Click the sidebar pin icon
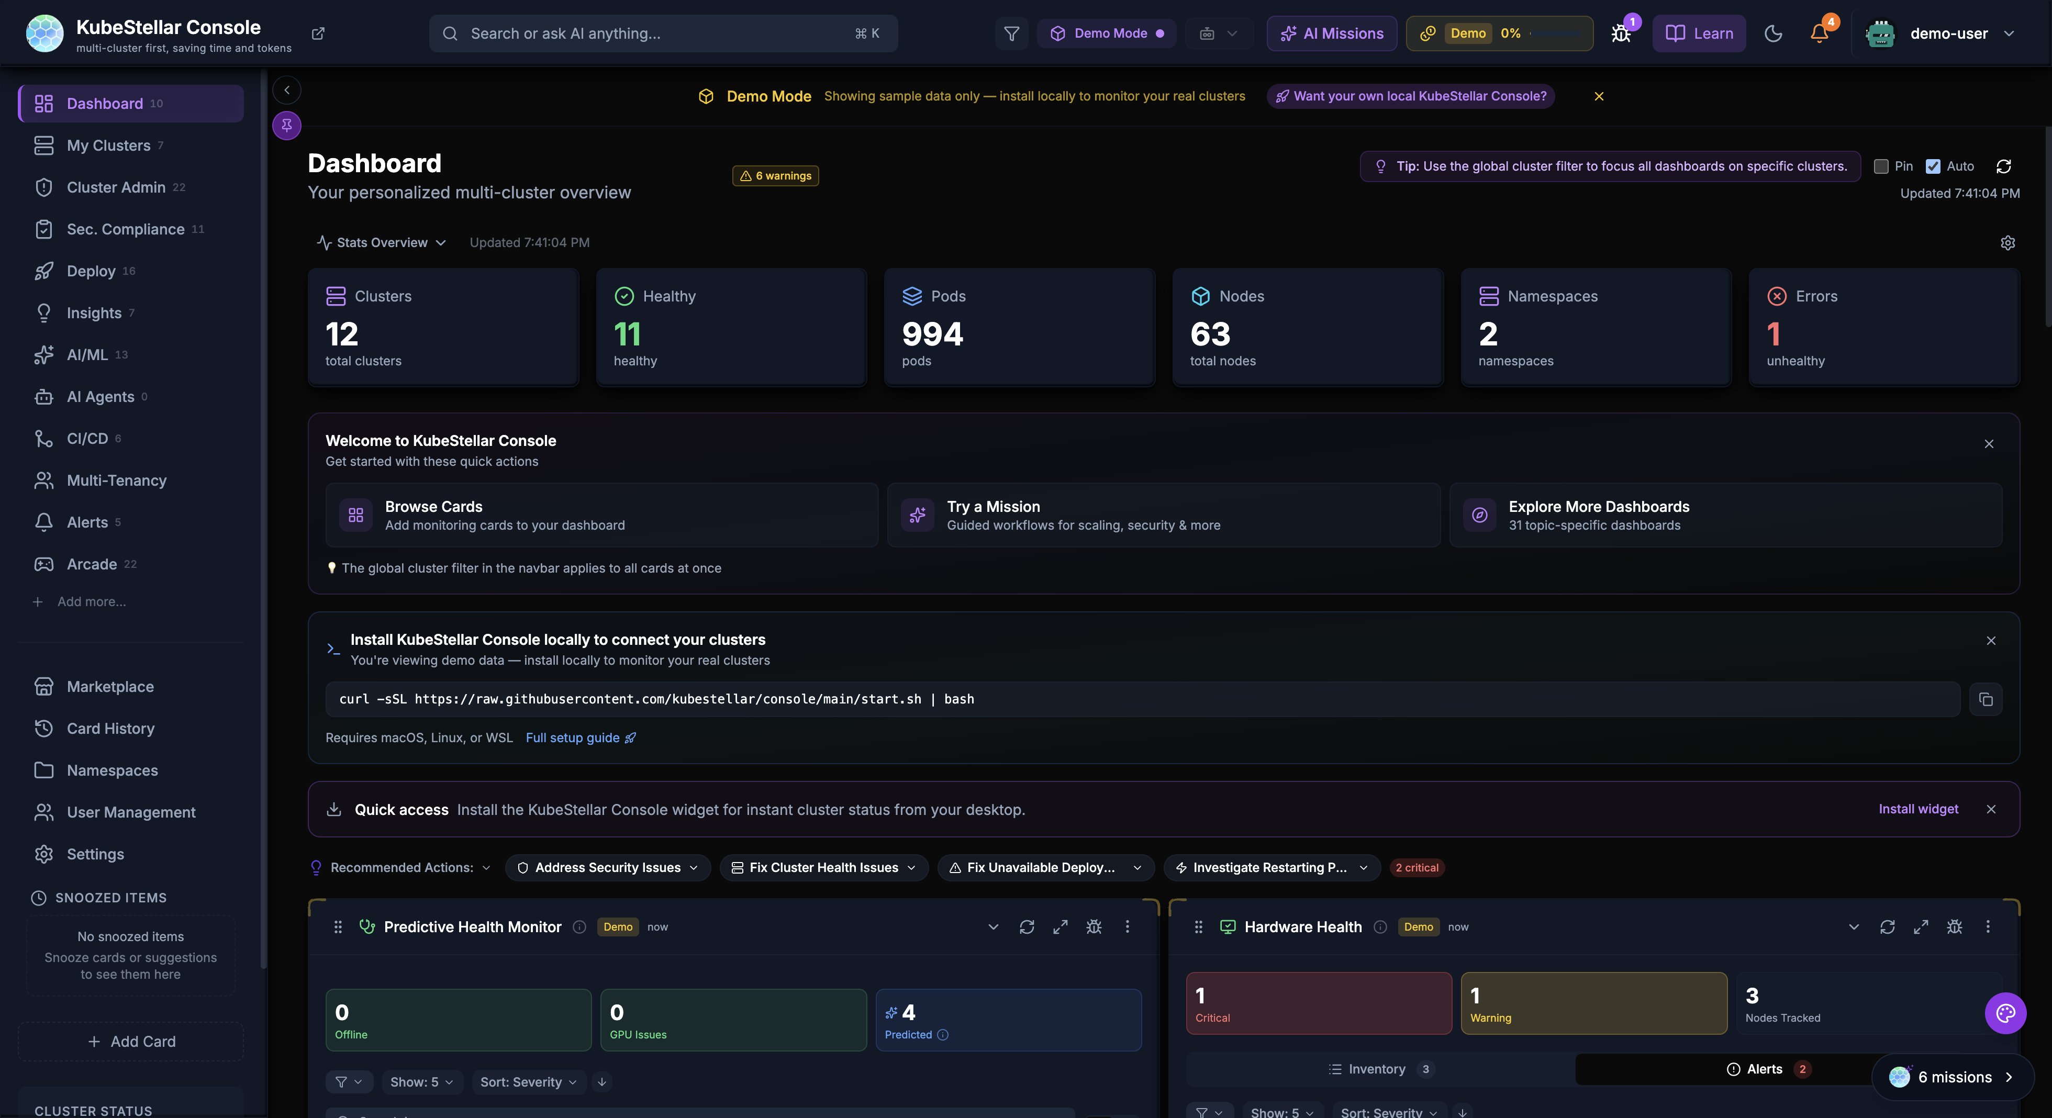This screenshot has height=1118, width=2052. point(287,125)
